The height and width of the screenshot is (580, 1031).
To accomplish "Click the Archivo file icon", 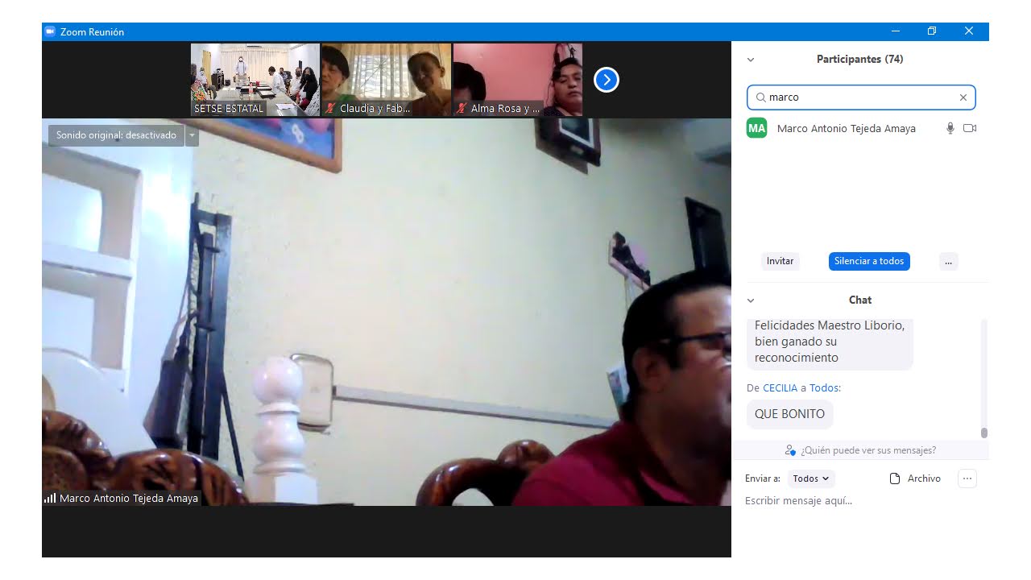I will click(x=894, y=478).
